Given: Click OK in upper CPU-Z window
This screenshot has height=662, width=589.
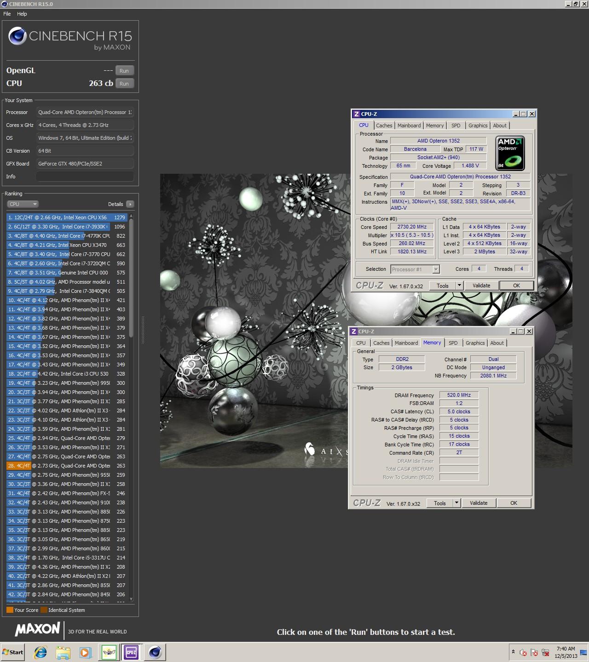Looking at the screenshot, I should (516, 285).
